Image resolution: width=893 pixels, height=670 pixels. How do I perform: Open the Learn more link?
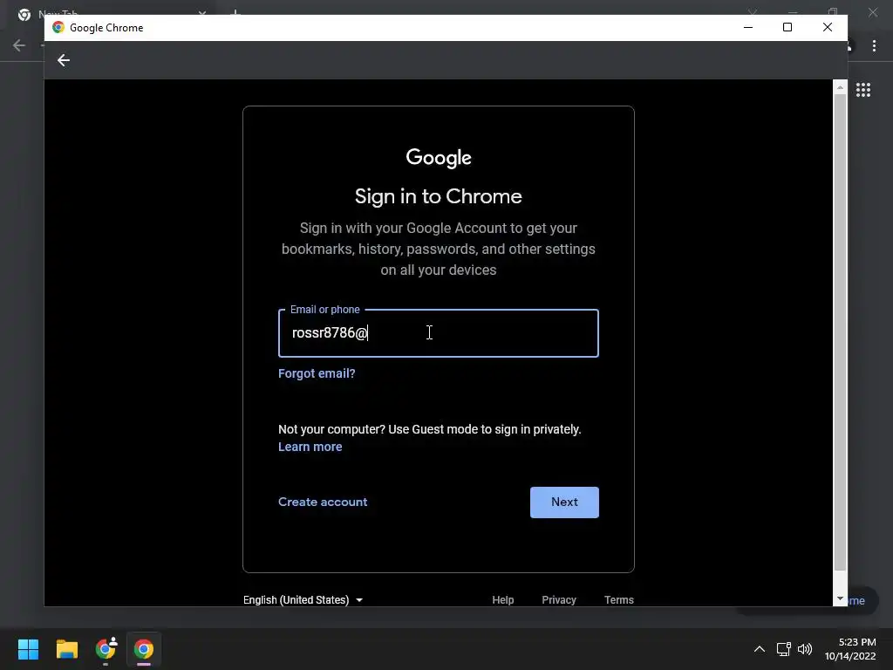[x=310, y=447]
